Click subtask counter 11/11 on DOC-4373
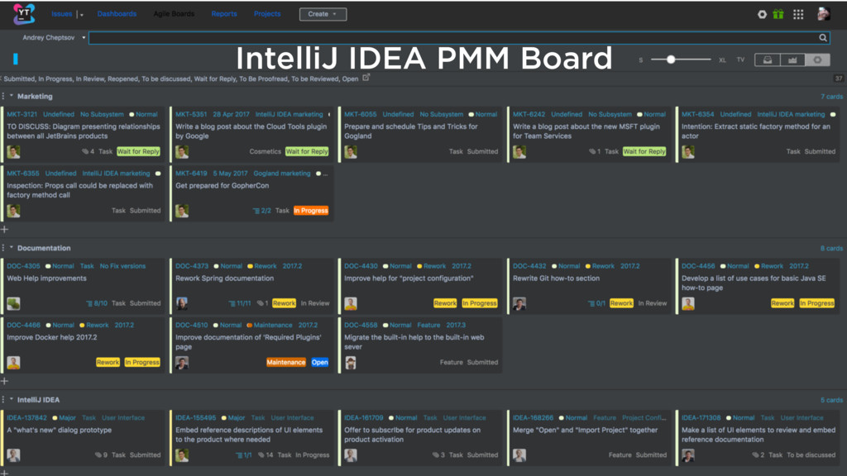Screen dimensions: 847x476 point(240,303)
